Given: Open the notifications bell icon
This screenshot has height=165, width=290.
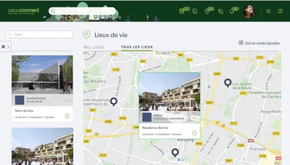Looking at the screenshot, I should [231, 11].
